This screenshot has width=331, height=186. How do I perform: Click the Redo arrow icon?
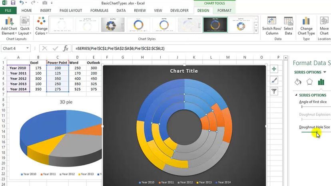pos(33,3)
